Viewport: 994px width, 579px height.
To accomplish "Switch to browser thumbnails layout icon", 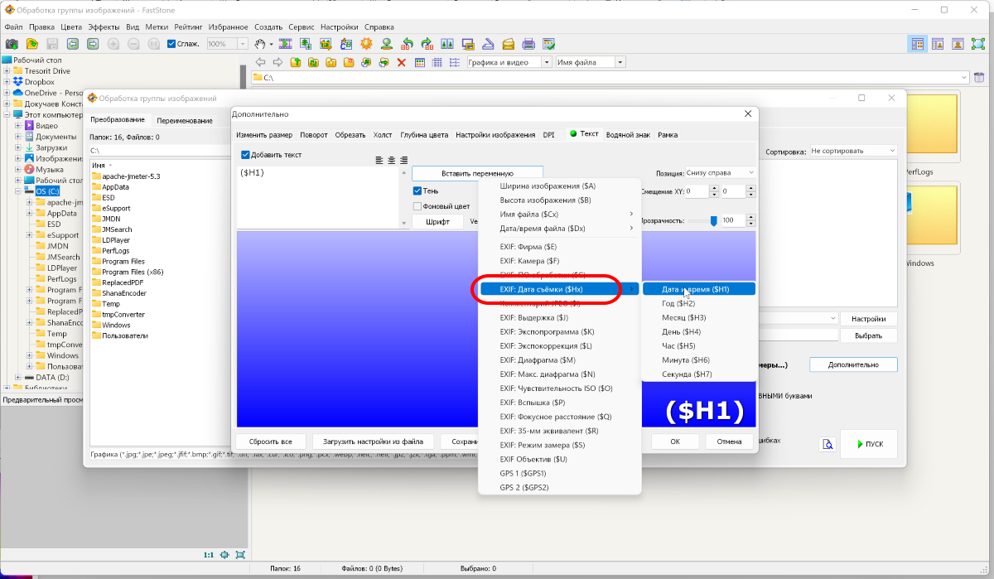I will (x=917, y=44).
